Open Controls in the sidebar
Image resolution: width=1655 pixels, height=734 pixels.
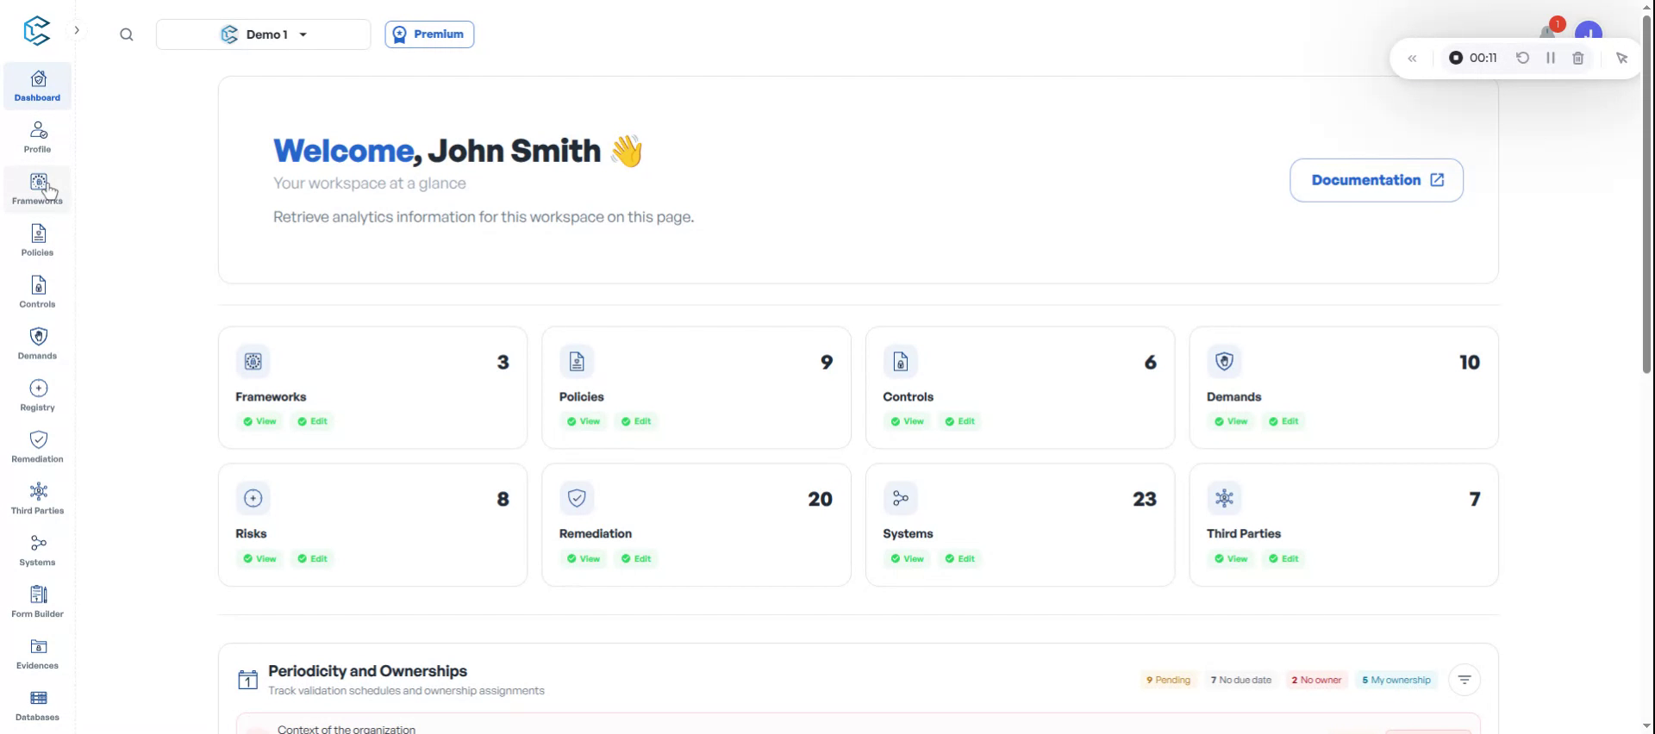tap(37, 293)
